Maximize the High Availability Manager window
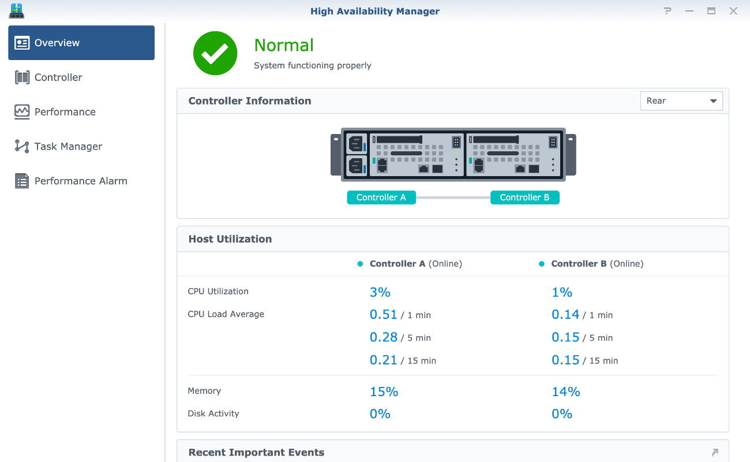 pos(711,11)
